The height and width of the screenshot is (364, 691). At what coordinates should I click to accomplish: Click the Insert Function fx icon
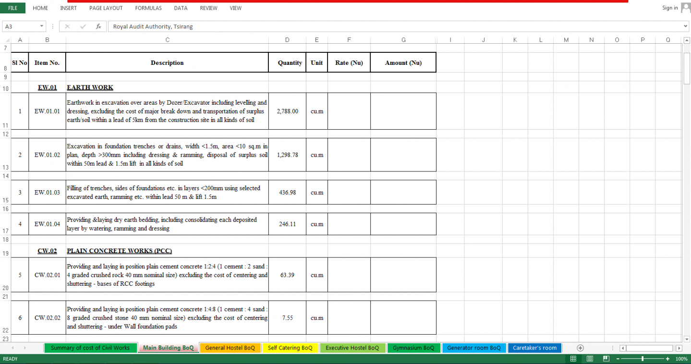(98, 26)
